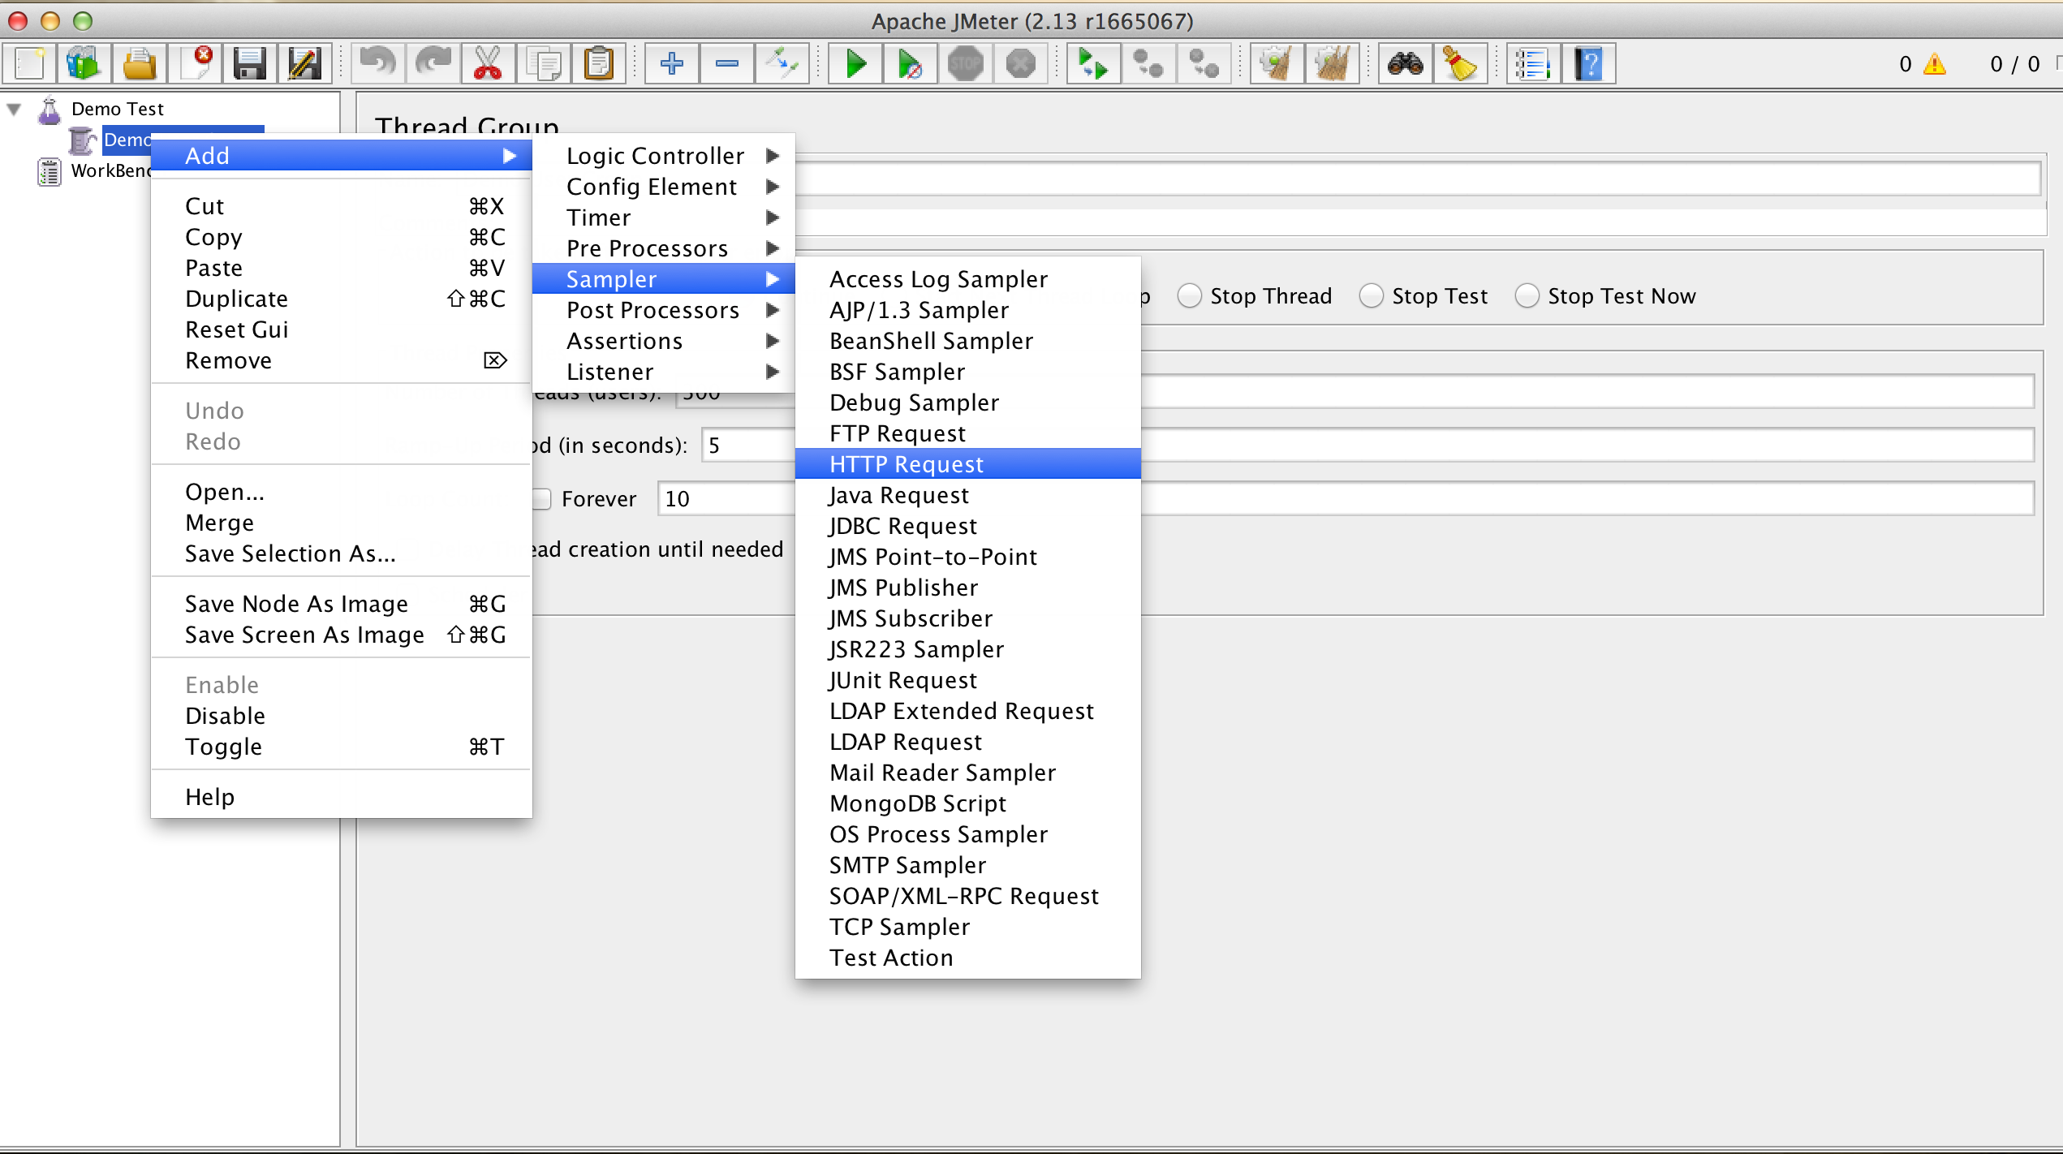
Task: Open the Function Helper list icon
Action: coord(1533,63)
